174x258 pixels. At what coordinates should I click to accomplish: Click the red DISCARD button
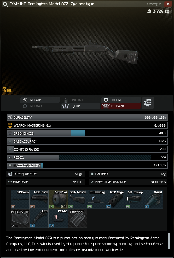[x=121, y=106]
